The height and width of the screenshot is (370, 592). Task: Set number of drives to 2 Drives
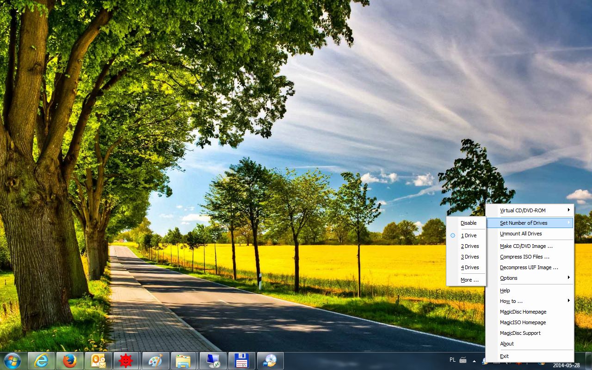click(x=466, y=246)
